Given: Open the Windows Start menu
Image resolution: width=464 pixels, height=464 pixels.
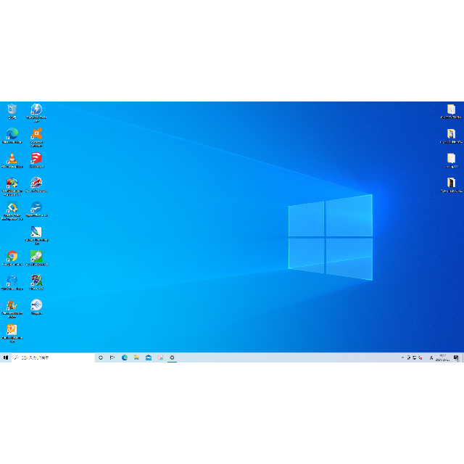Looking at the screenshot, I should (6, 357).
